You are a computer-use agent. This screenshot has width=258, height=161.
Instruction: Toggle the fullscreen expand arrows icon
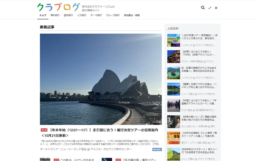coord(210,8)
